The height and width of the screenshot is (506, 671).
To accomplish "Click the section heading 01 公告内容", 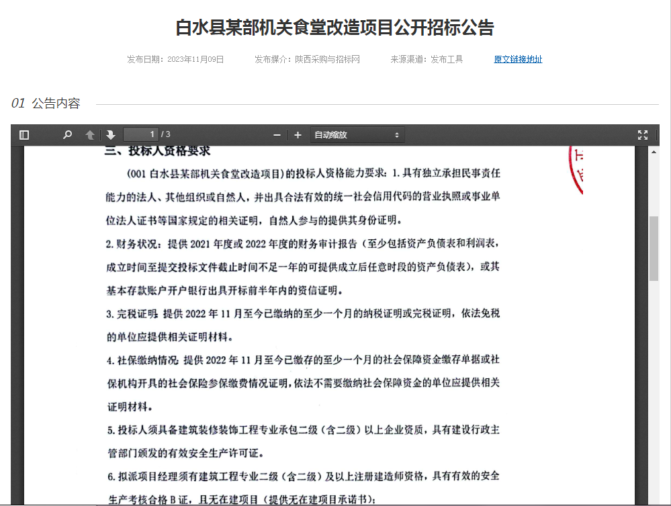I will click(46, 103).
